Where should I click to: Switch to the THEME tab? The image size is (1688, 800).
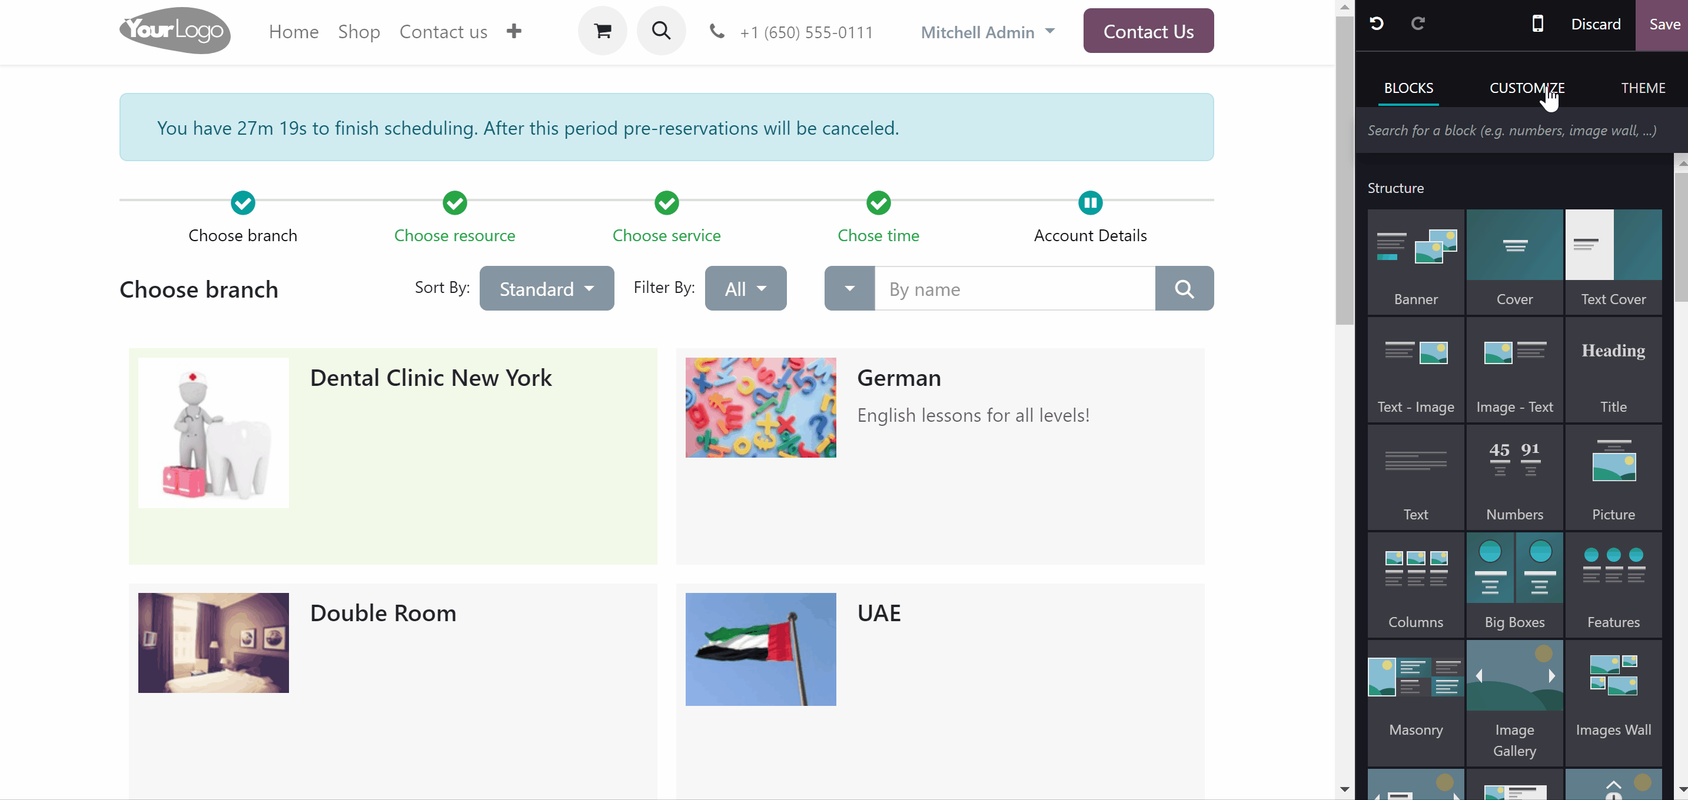[1643, 88]
